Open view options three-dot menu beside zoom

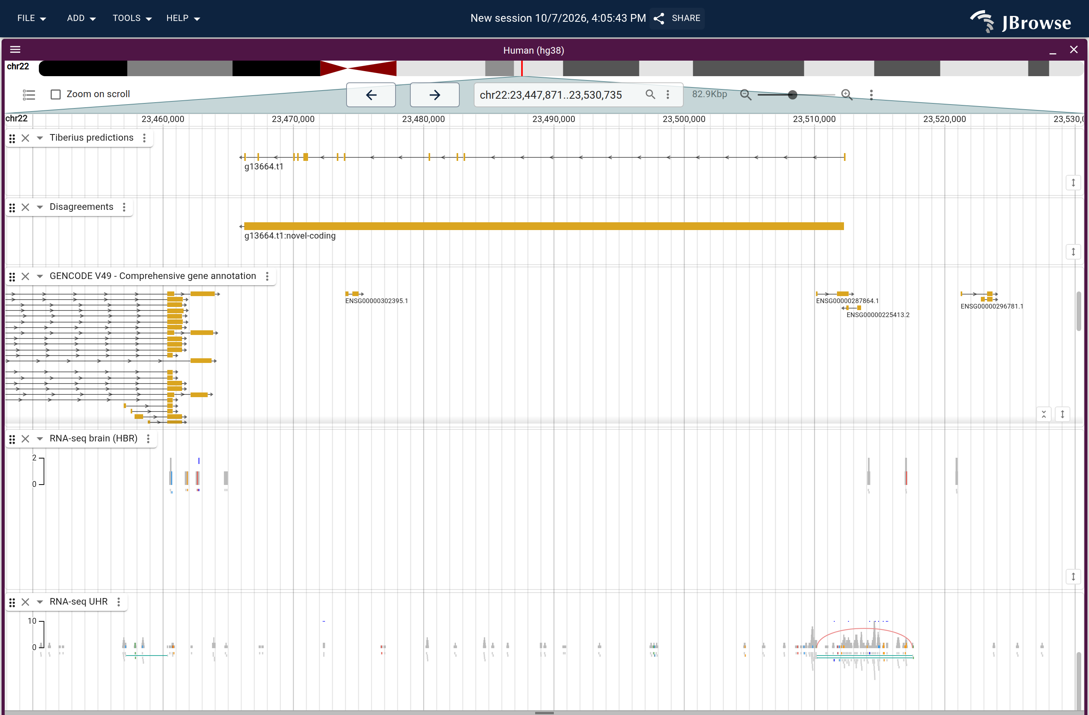pos(871,95)
